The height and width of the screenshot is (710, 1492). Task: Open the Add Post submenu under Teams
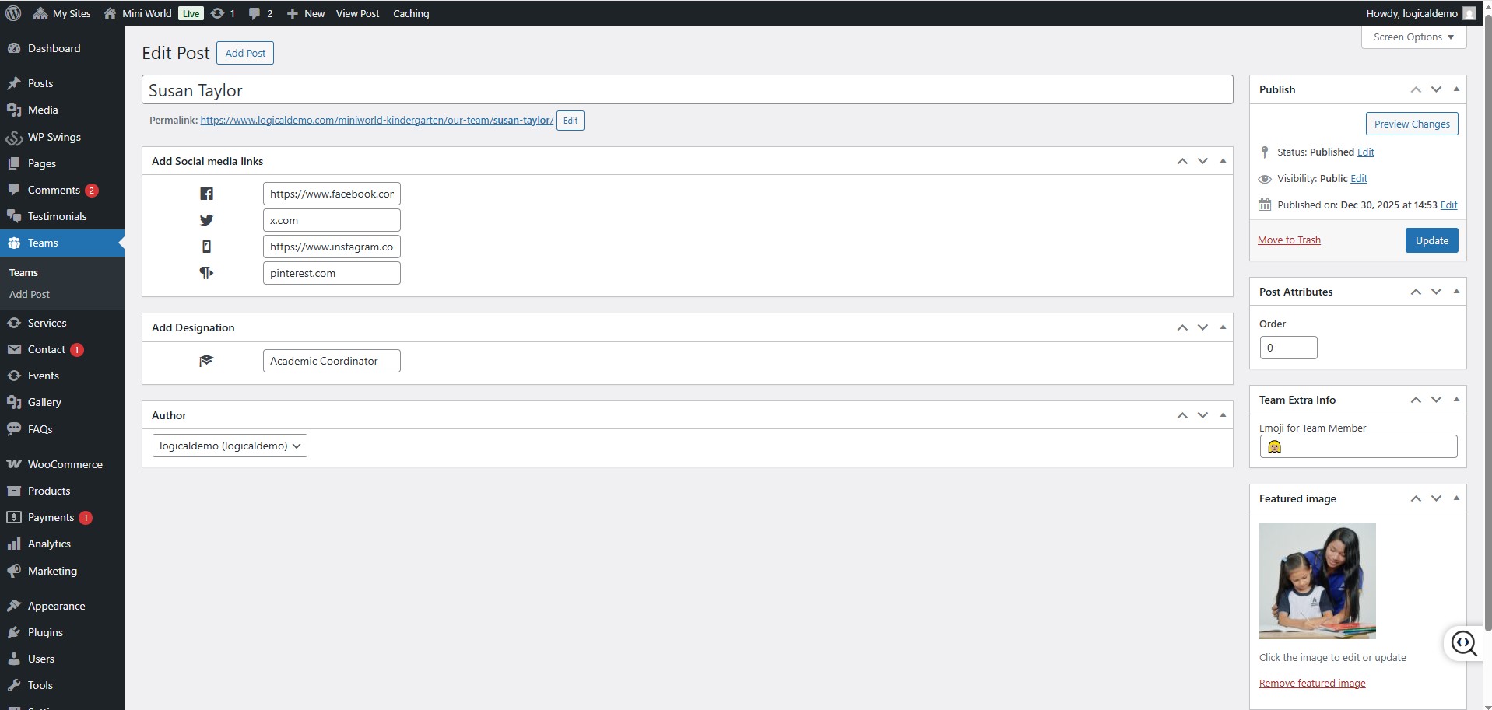click(x=30, y=294)
